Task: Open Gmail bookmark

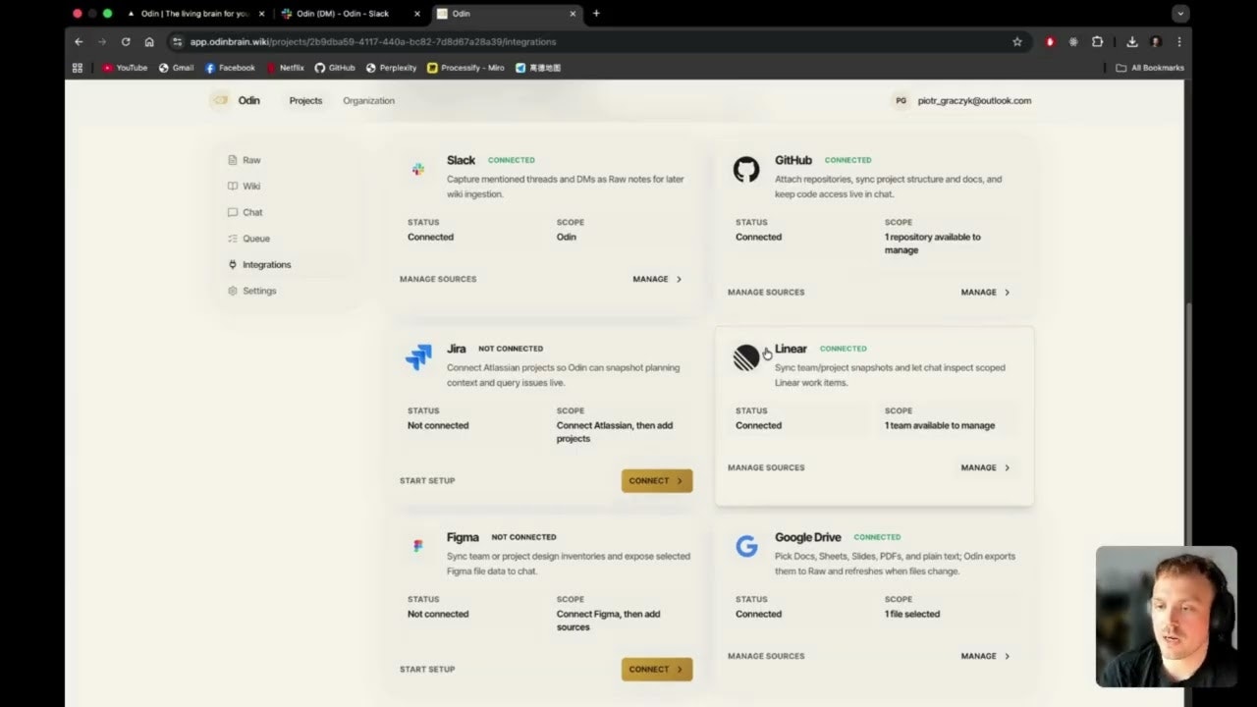Action: coord(177,68)
